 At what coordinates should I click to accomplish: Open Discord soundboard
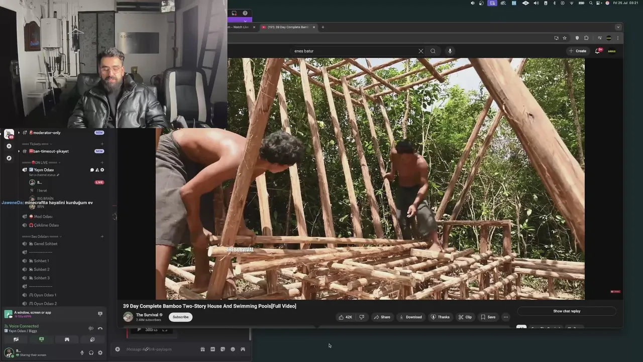pos(92,339)
